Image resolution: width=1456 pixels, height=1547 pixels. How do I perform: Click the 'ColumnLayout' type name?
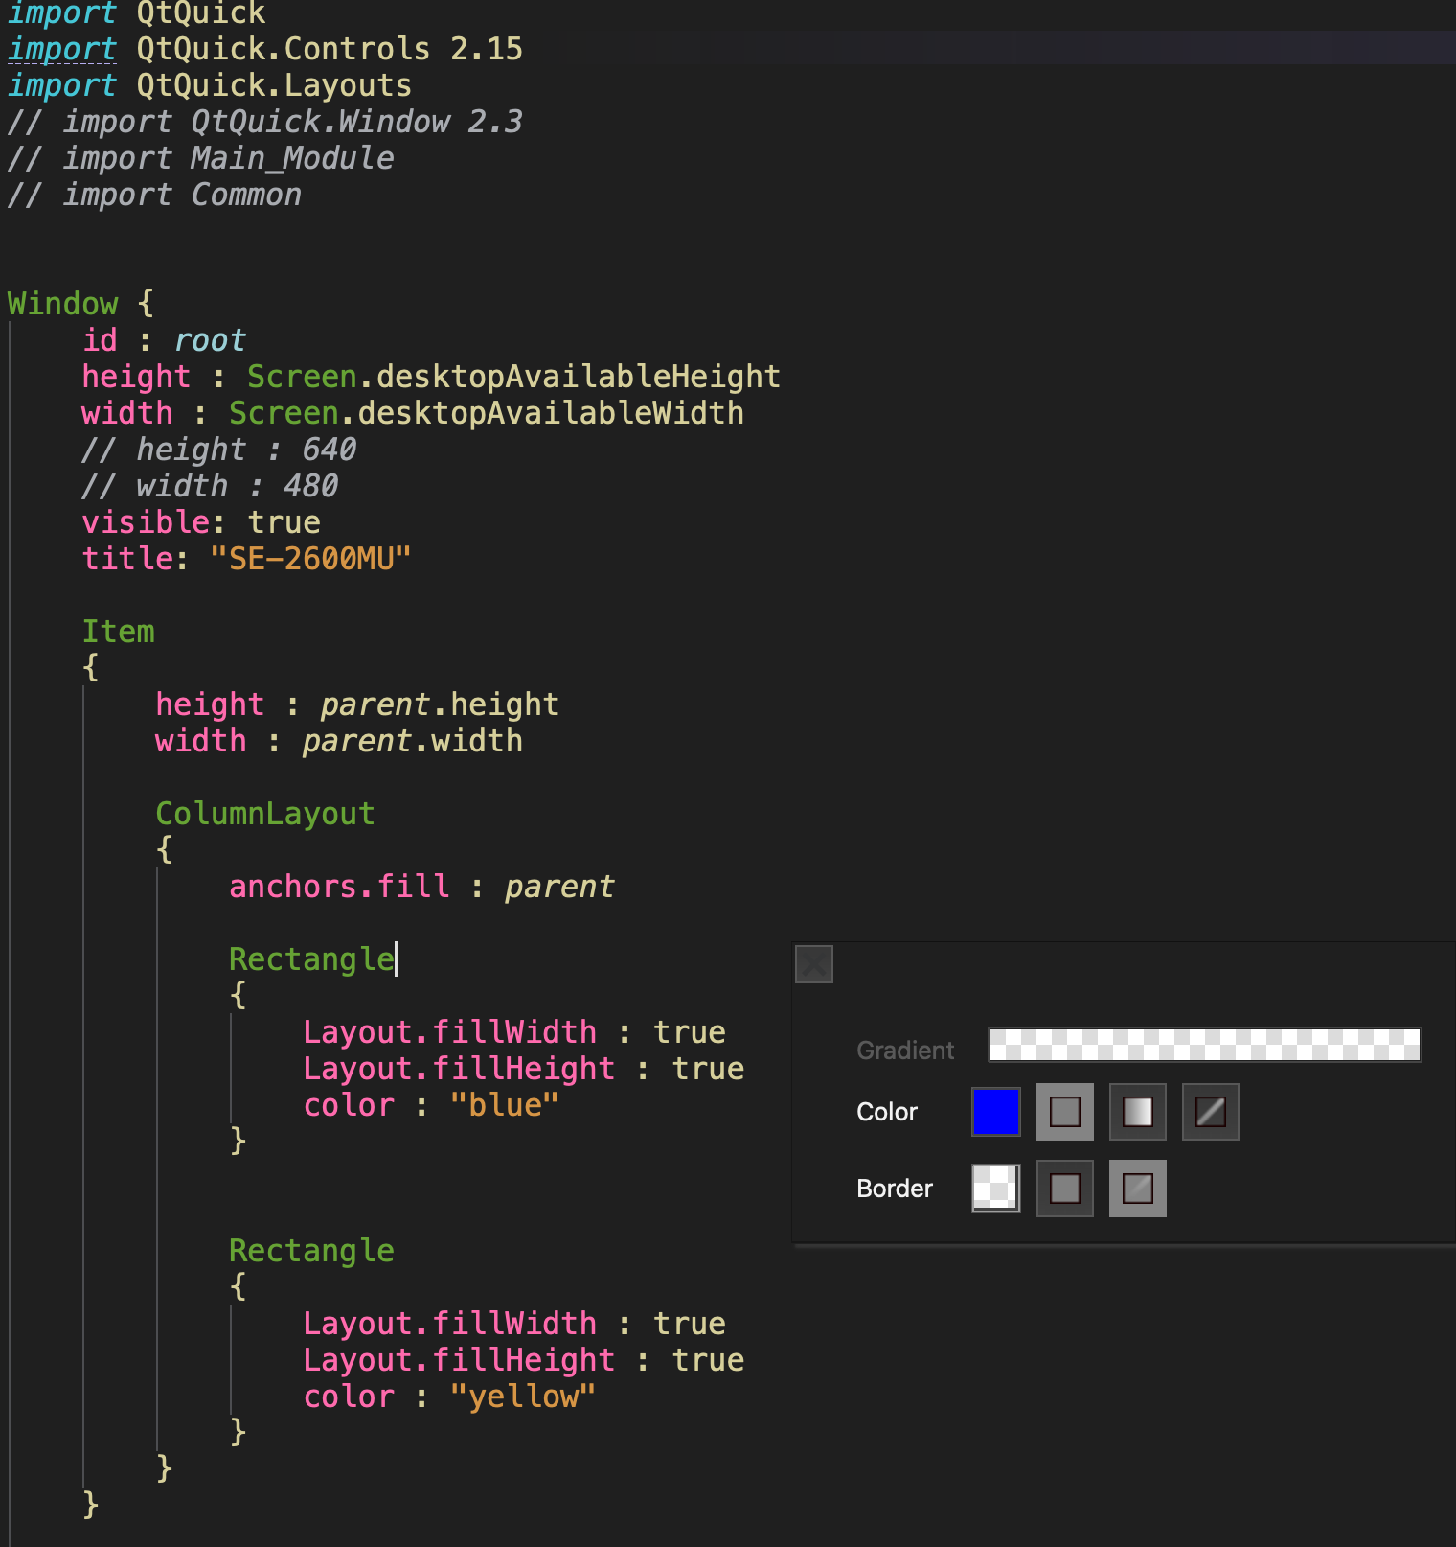265,814
